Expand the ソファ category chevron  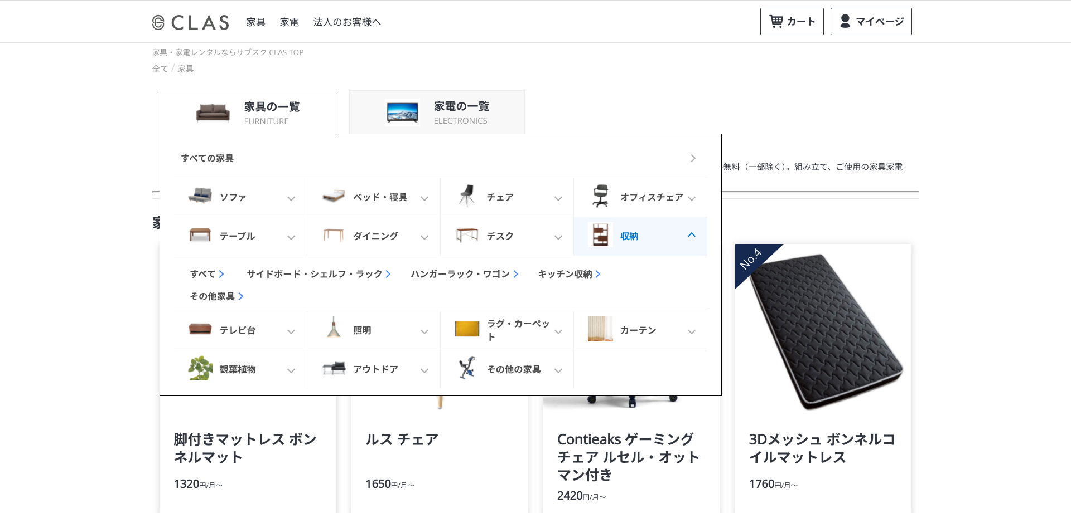click(x=291, y=199)
